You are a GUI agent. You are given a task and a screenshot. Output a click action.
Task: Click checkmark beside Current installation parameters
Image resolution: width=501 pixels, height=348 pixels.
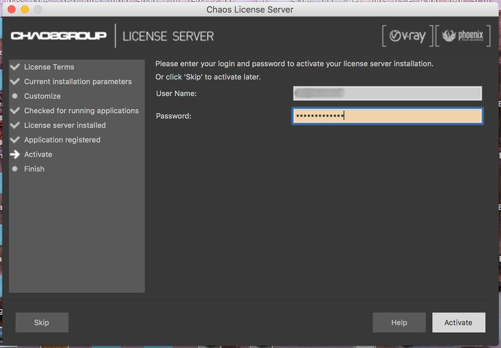click(x=15, y=82)
